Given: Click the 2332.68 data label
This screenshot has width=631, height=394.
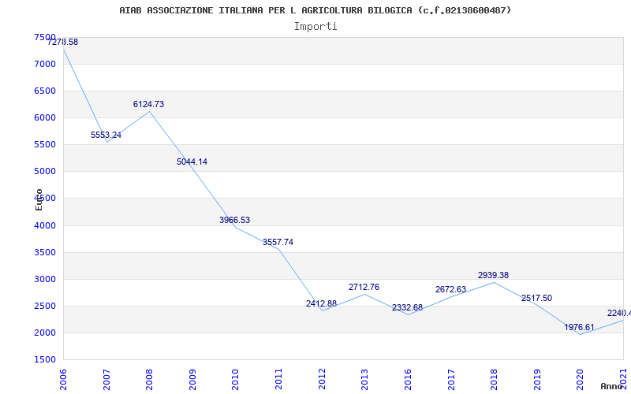Looking at the screenshot, I should (x=407, y=307).
